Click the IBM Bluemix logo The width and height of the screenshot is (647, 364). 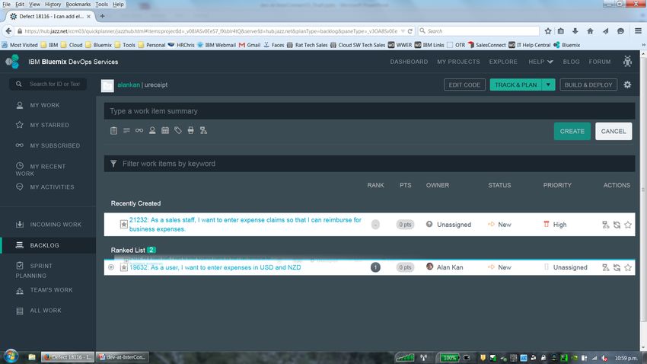[x=12, y=62]
